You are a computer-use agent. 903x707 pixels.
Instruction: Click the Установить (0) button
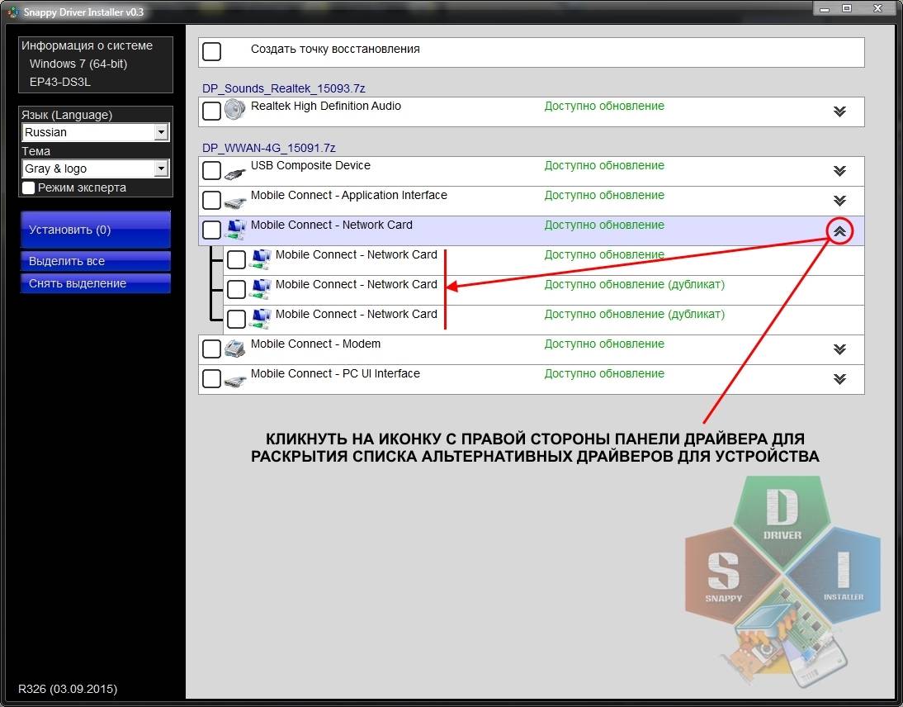coord(96,230)
